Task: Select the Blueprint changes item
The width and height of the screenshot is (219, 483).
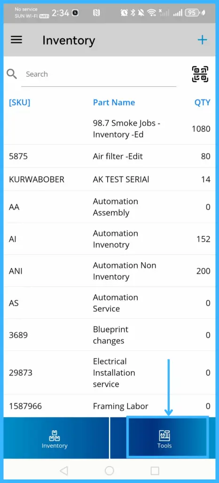Action: click(x=109, y=335)
